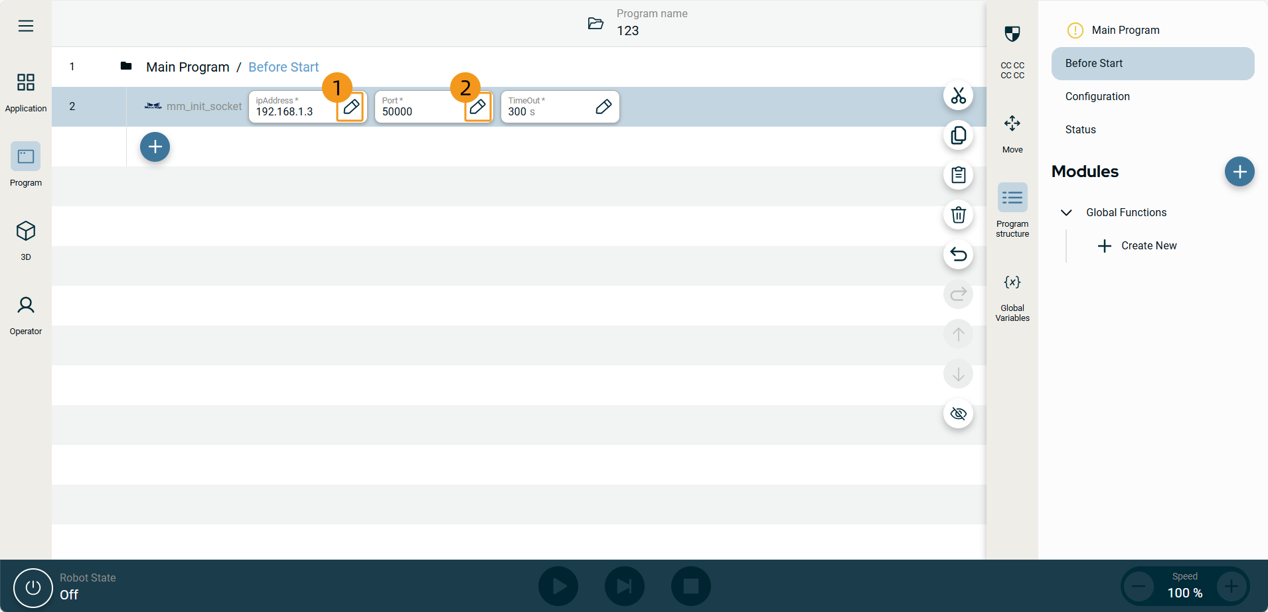Open the 3D view

[26, 239]
